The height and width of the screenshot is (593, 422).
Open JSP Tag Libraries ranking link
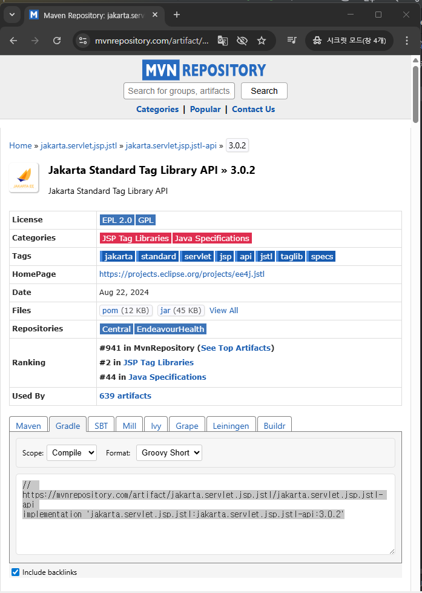click(x=159, y=362)
